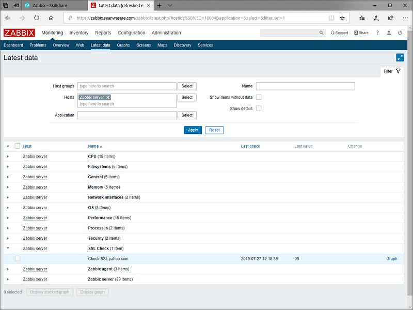Toggle fullscreen kiosk mode icon
The height and width of the screenshot is (310, 413).
tap(400, 57)
